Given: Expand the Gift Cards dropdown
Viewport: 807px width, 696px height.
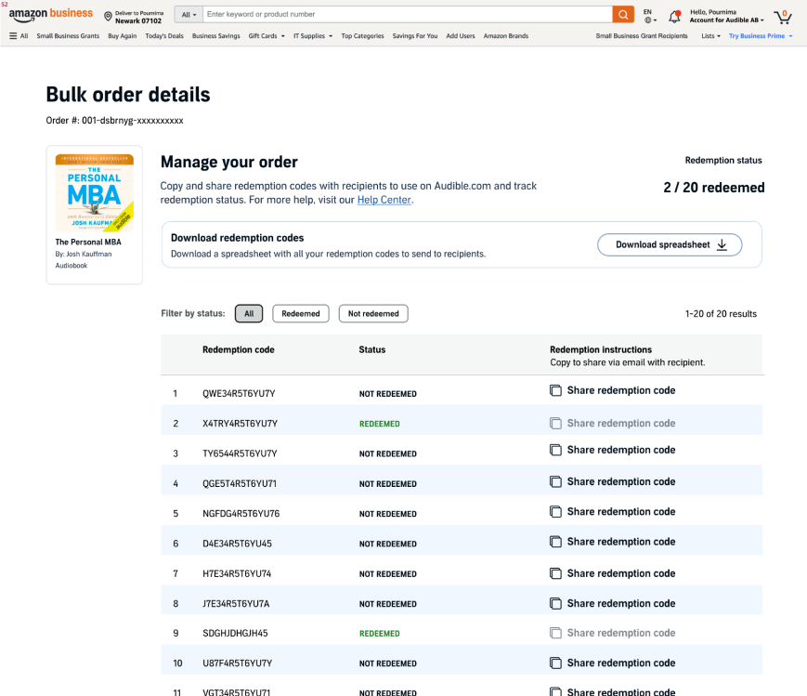Looking at the screenshot, I should point(267,36).
